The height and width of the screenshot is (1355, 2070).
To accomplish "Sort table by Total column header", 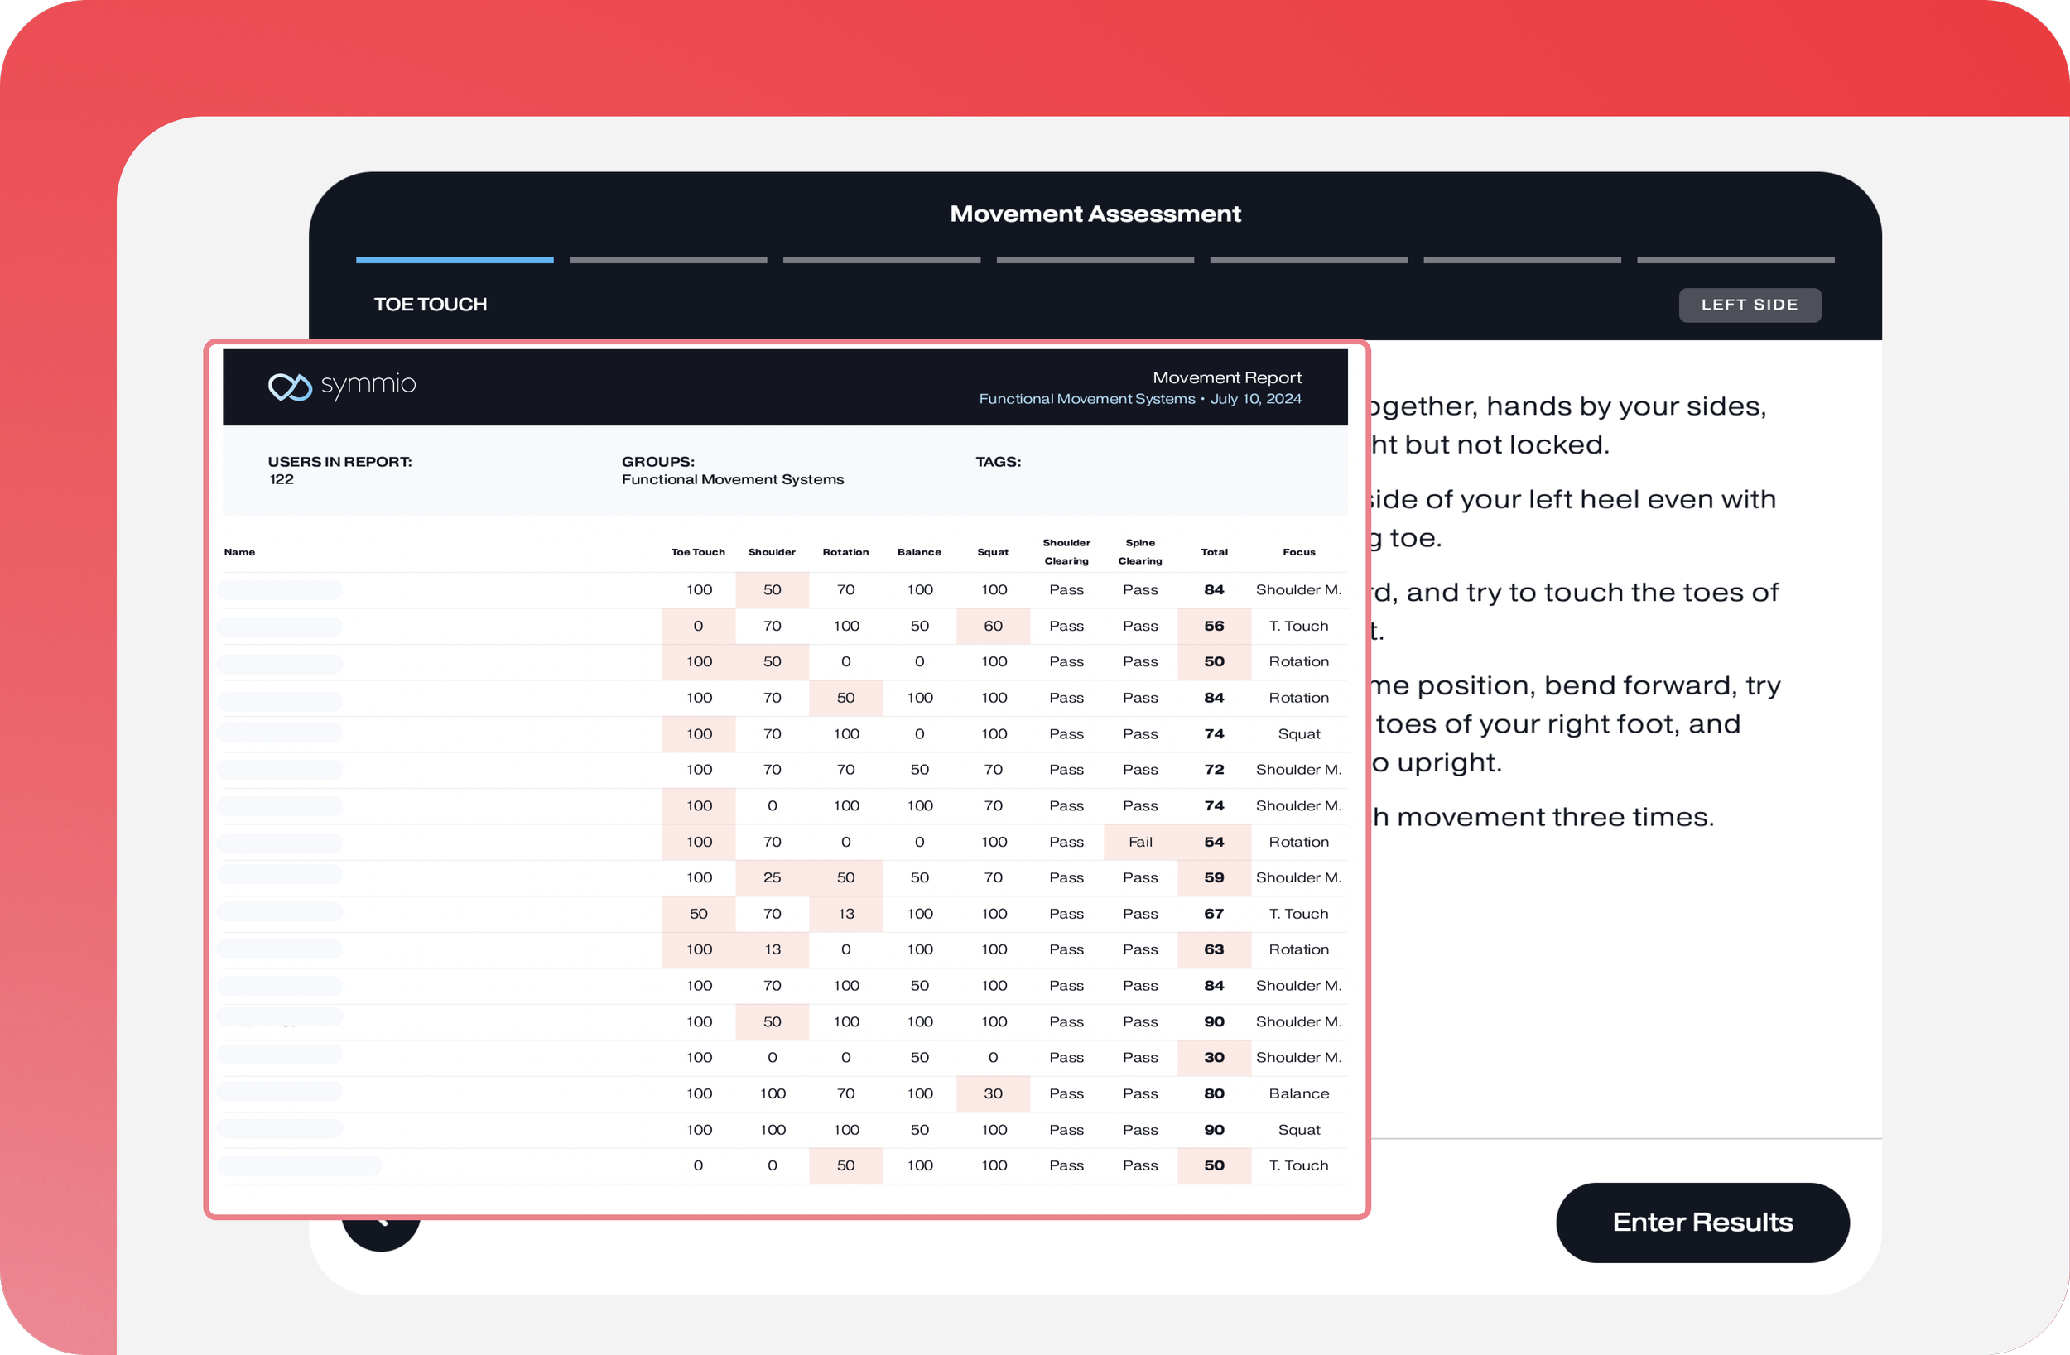I will point(1214,552).
